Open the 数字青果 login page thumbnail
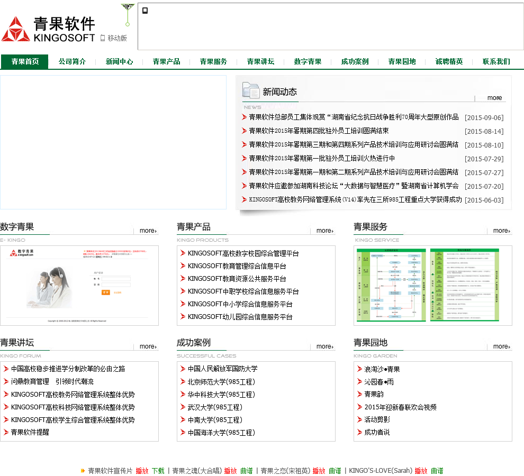The image size is (524, 476). [79, 286]
